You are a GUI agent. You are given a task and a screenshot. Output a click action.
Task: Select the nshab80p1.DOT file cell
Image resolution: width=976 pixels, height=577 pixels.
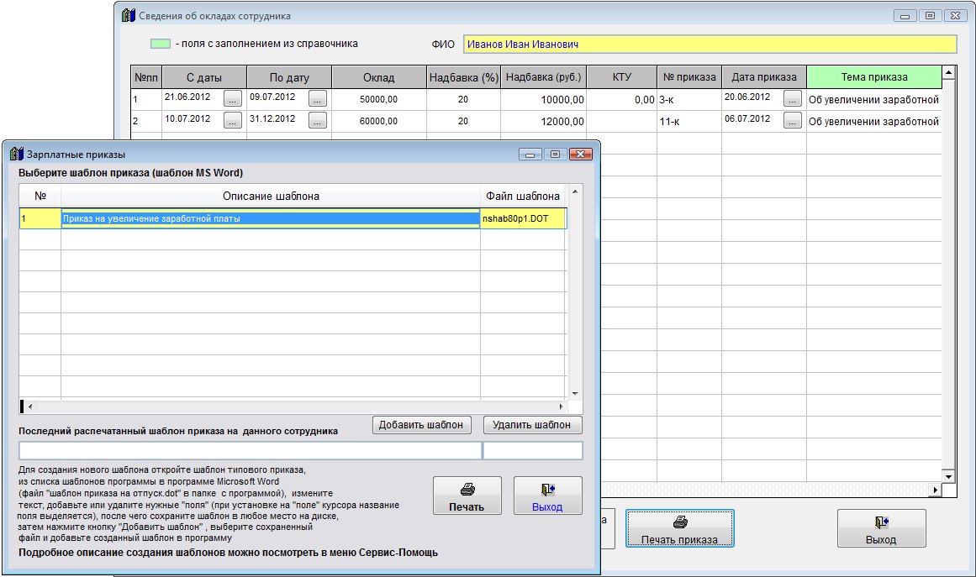(523, 218)
